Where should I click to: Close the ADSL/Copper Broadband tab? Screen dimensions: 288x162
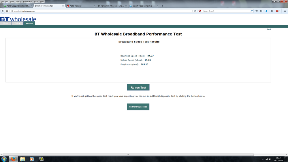(x=31, y=6)
